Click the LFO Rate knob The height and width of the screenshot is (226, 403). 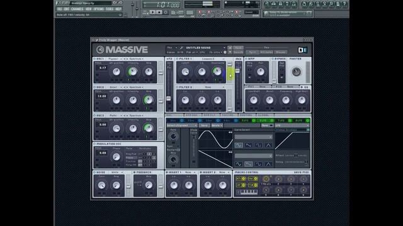point(173,137)
